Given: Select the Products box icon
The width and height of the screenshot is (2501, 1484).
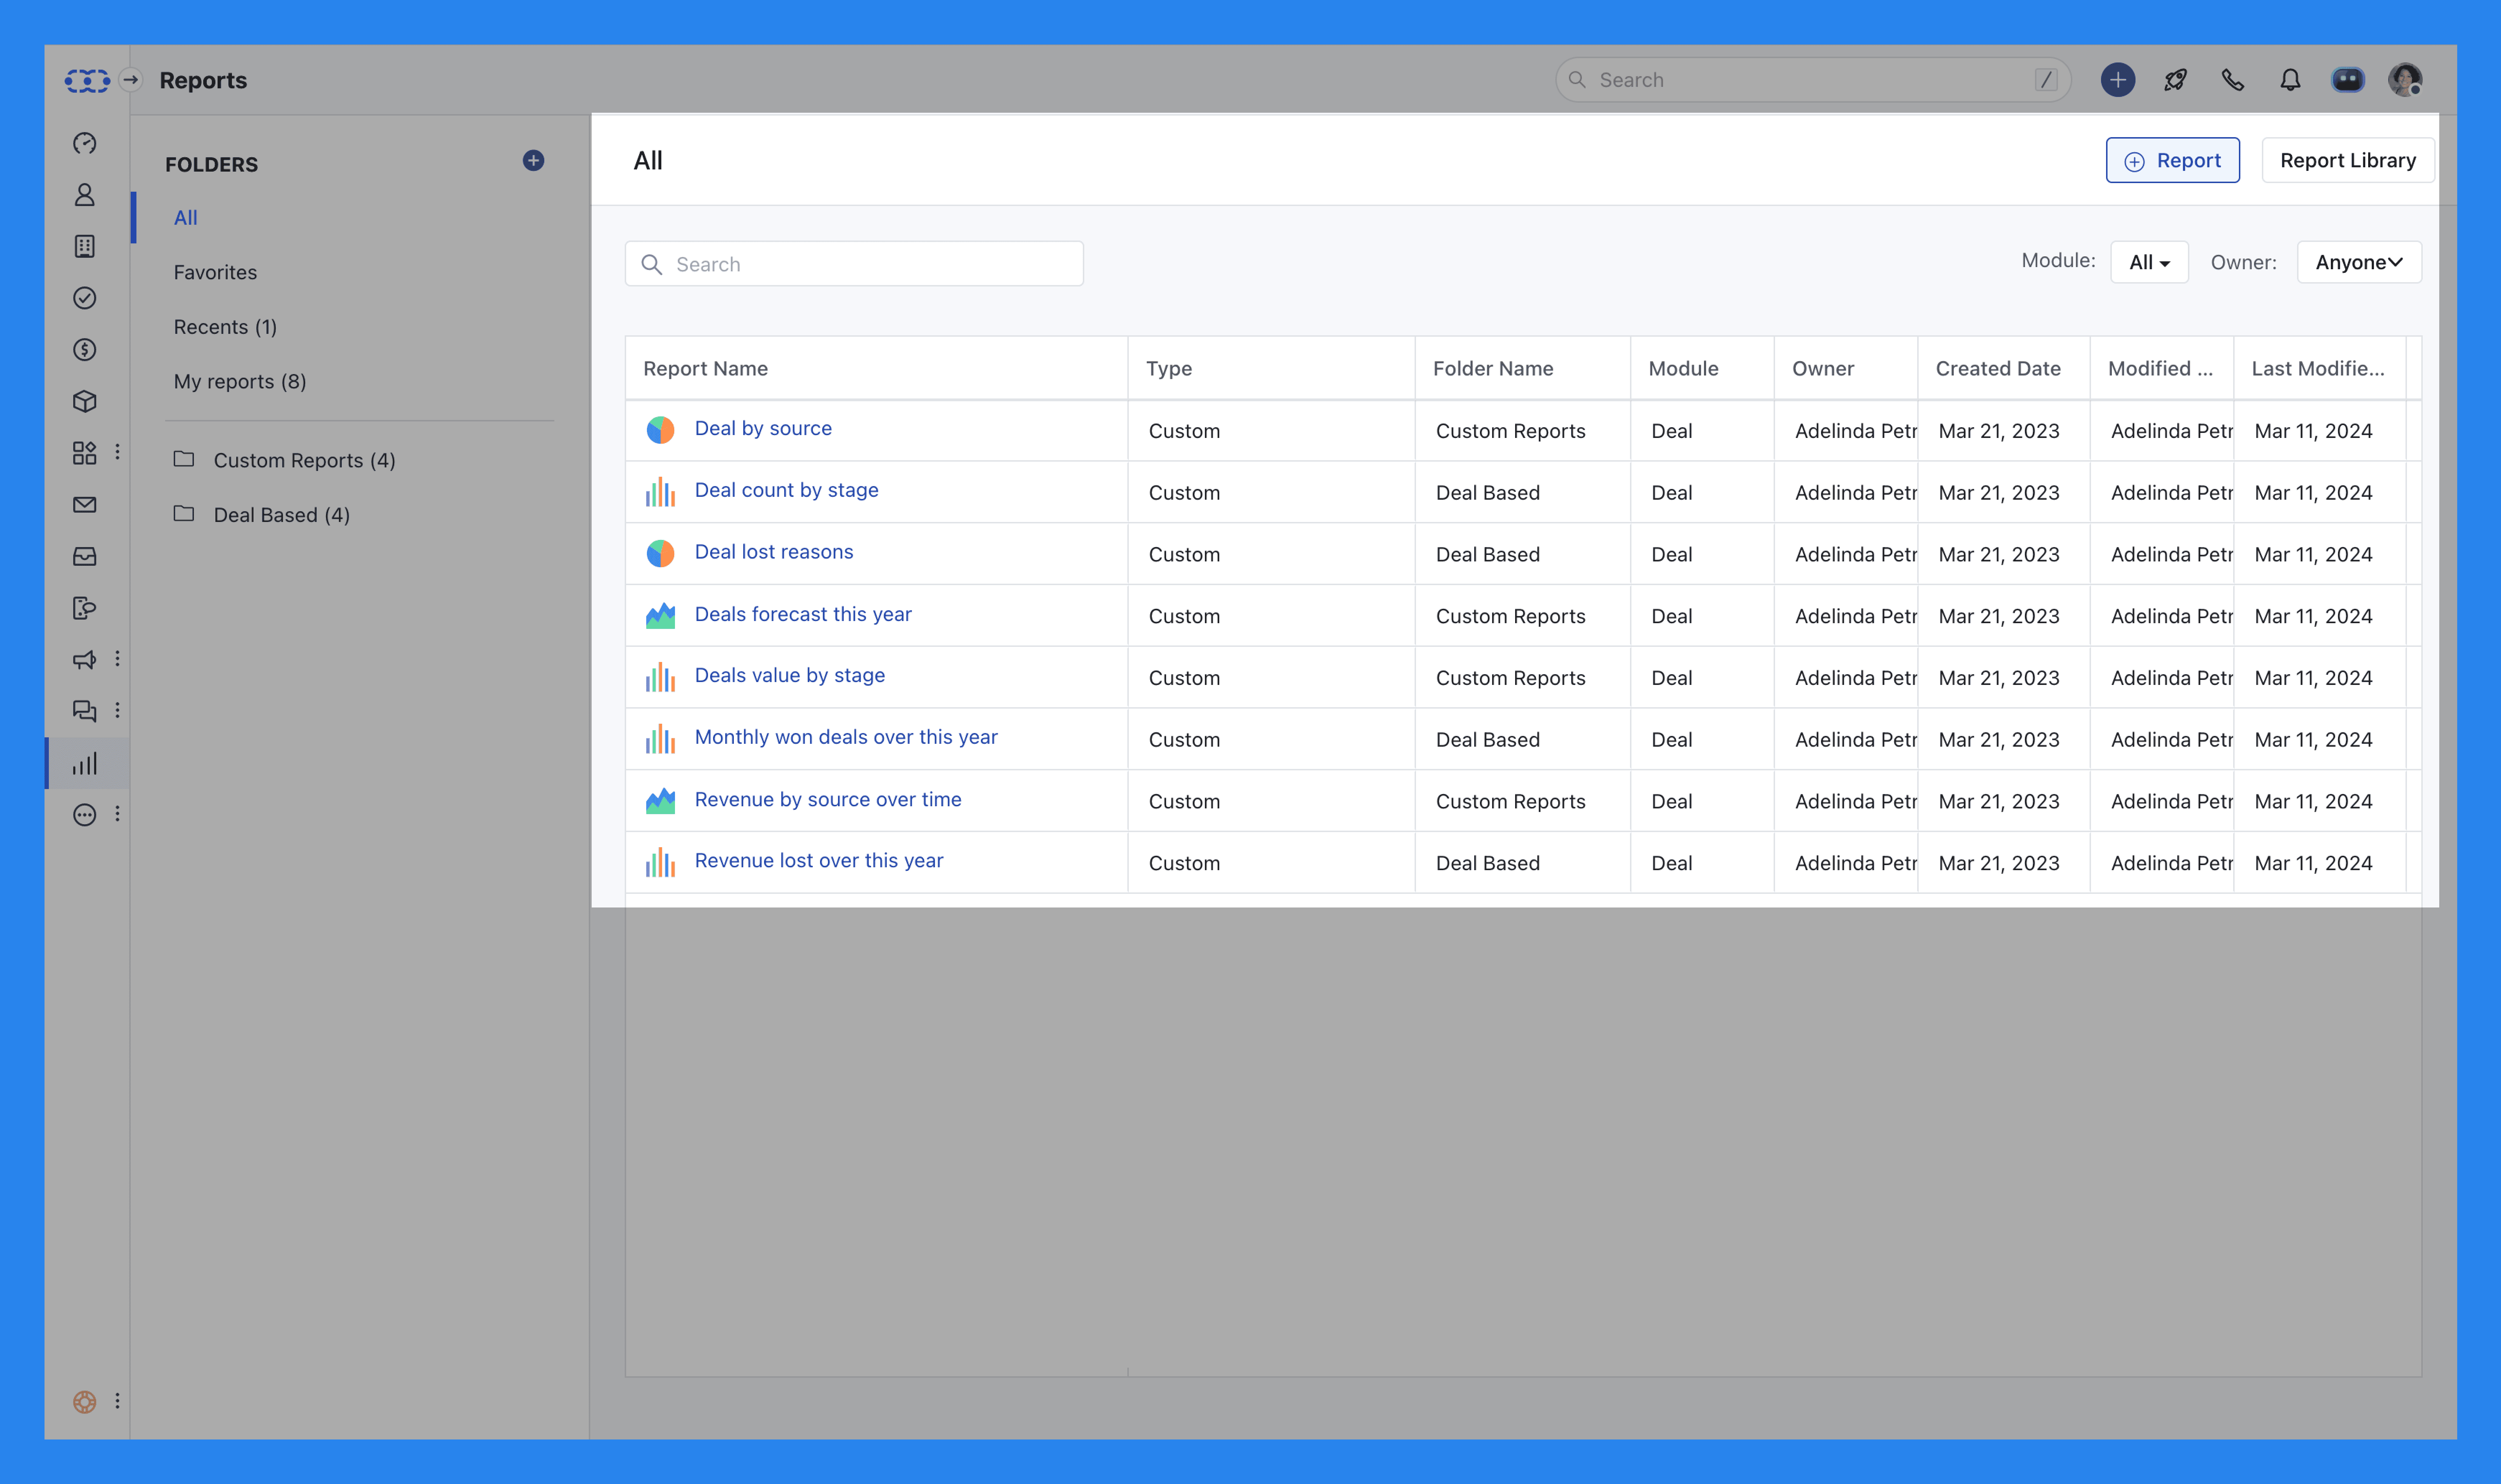Looking at the screenshot, I should coord(85,401).
